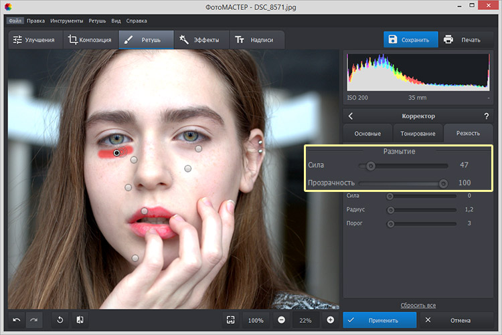
Task: Select the active correction marker under the eye
Action: [x=117, y=153]
